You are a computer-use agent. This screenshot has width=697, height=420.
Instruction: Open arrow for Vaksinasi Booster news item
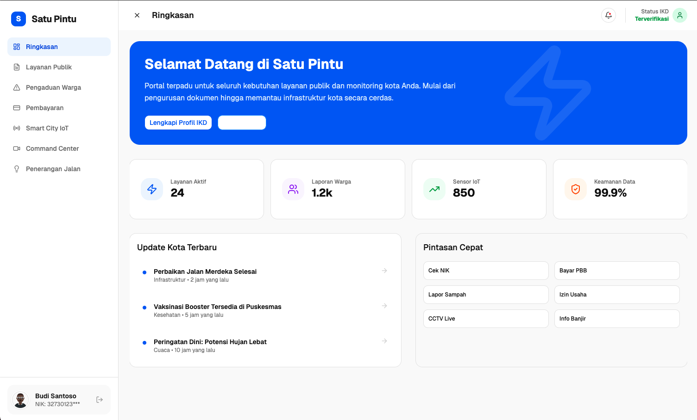click(384, 306)
